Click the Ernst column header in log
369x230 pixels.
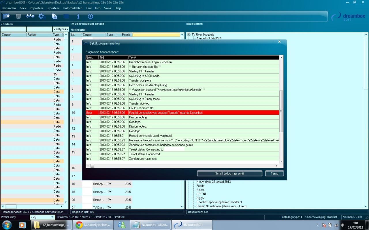(92, 57)
